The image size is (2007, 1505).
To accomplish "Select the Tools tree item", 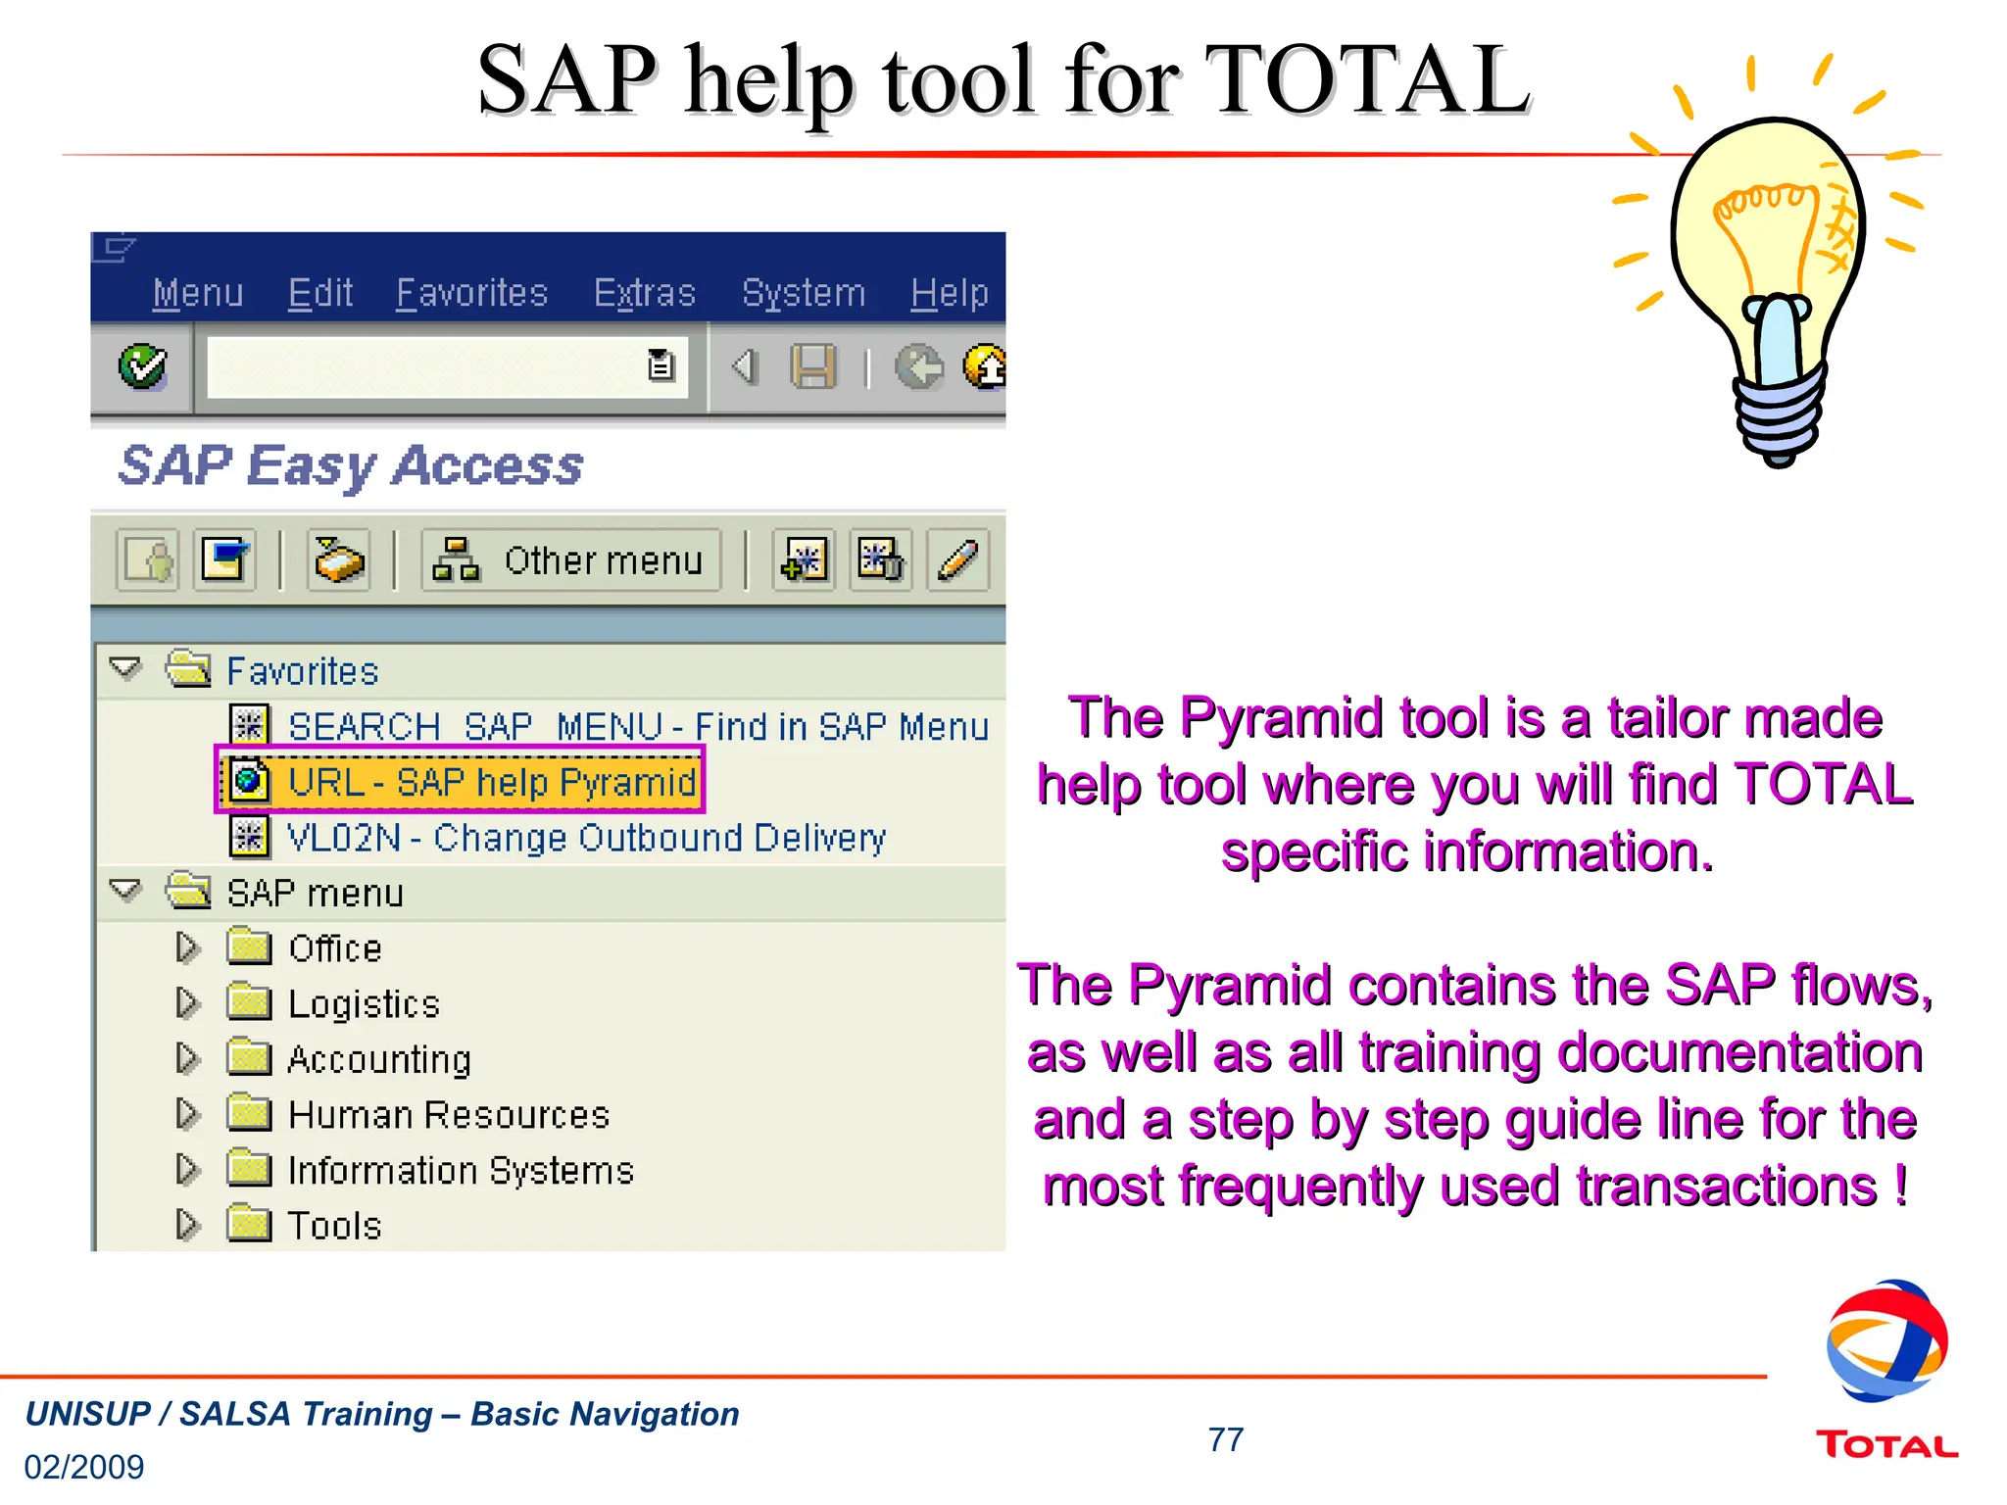I will point(334,1226).
